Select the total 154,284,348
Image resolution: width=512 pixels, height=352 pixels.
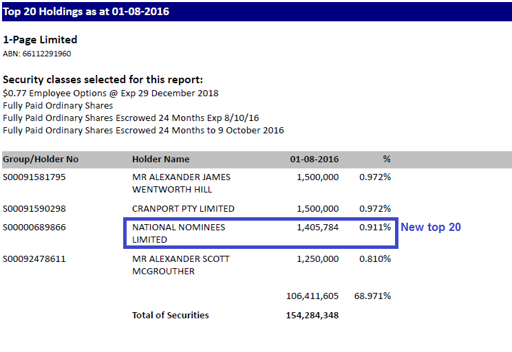tap(312, 316)
